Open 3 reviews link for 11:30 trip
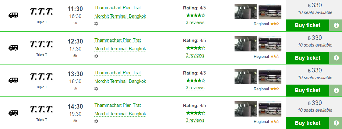The image size is (342, 129). 195,23
